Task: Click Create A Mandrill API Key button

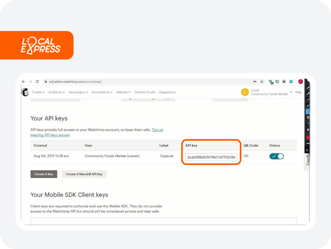Action: [x=84, y=174]
